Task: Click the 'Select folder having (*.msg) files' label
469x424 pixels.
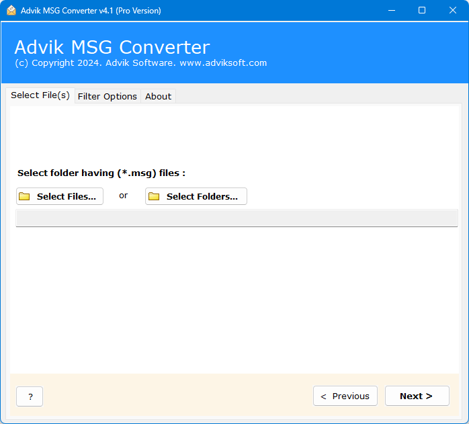Action: pyautogui.click(x=101, y=173)
